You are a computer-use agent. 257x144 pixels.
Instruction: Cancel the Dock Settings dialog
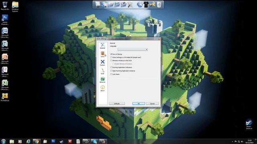[152, 104]
